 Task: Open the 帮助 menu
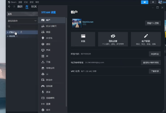click(x=37, y=2)
